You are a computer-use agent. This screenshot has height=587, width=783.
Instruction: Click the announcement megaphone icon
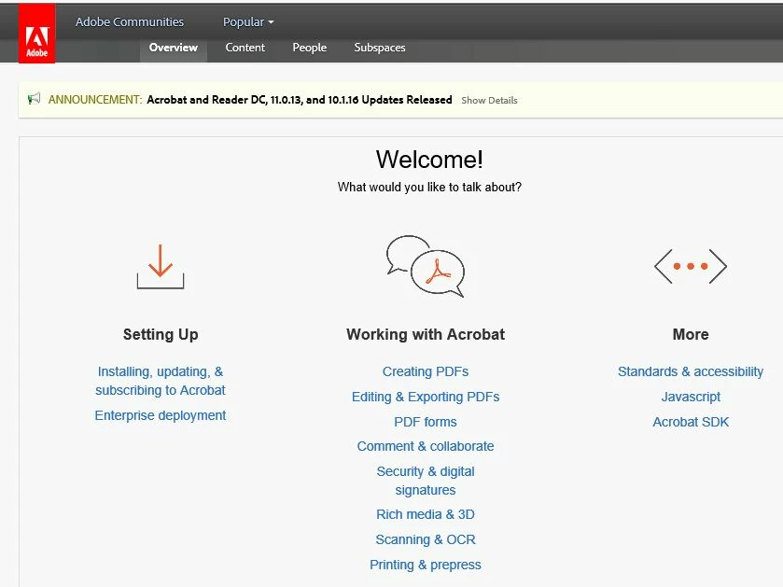click(x=34, y=99)
